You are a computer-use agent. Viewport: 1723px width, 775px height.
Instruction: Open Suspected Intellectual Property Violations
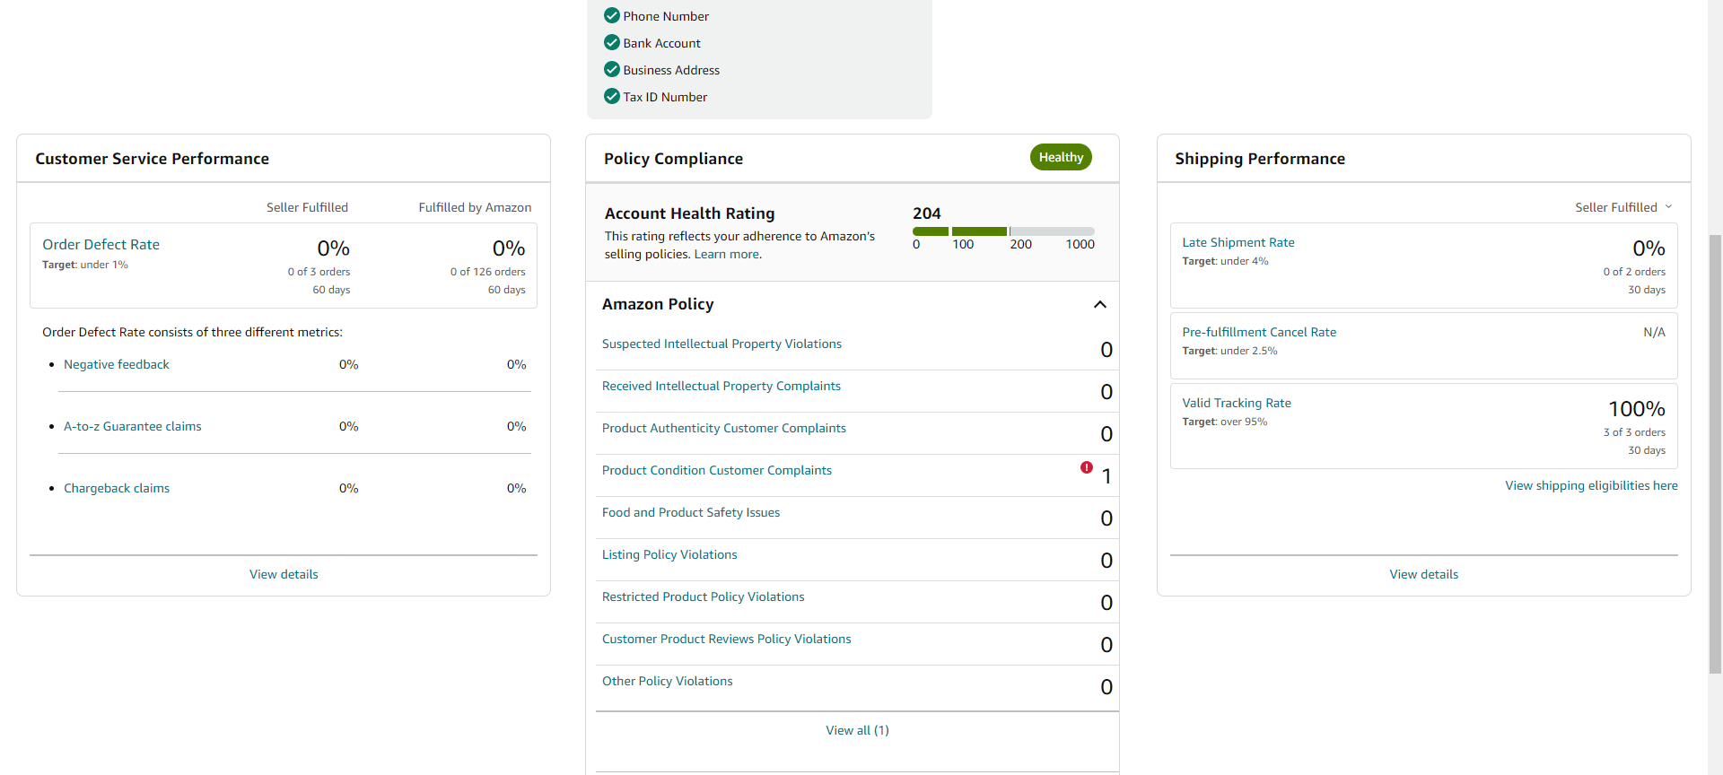pos(722,344)
